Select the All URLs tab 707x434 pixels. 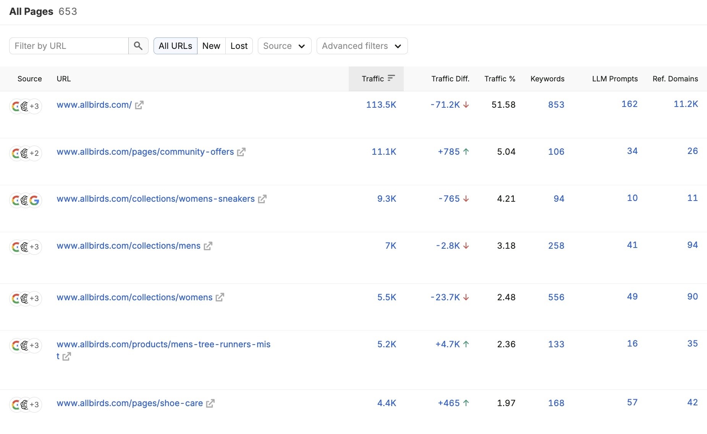175,46
